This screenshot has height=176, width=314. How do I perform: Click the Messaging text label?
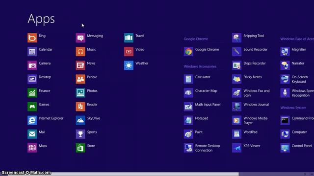coord(95,36)
